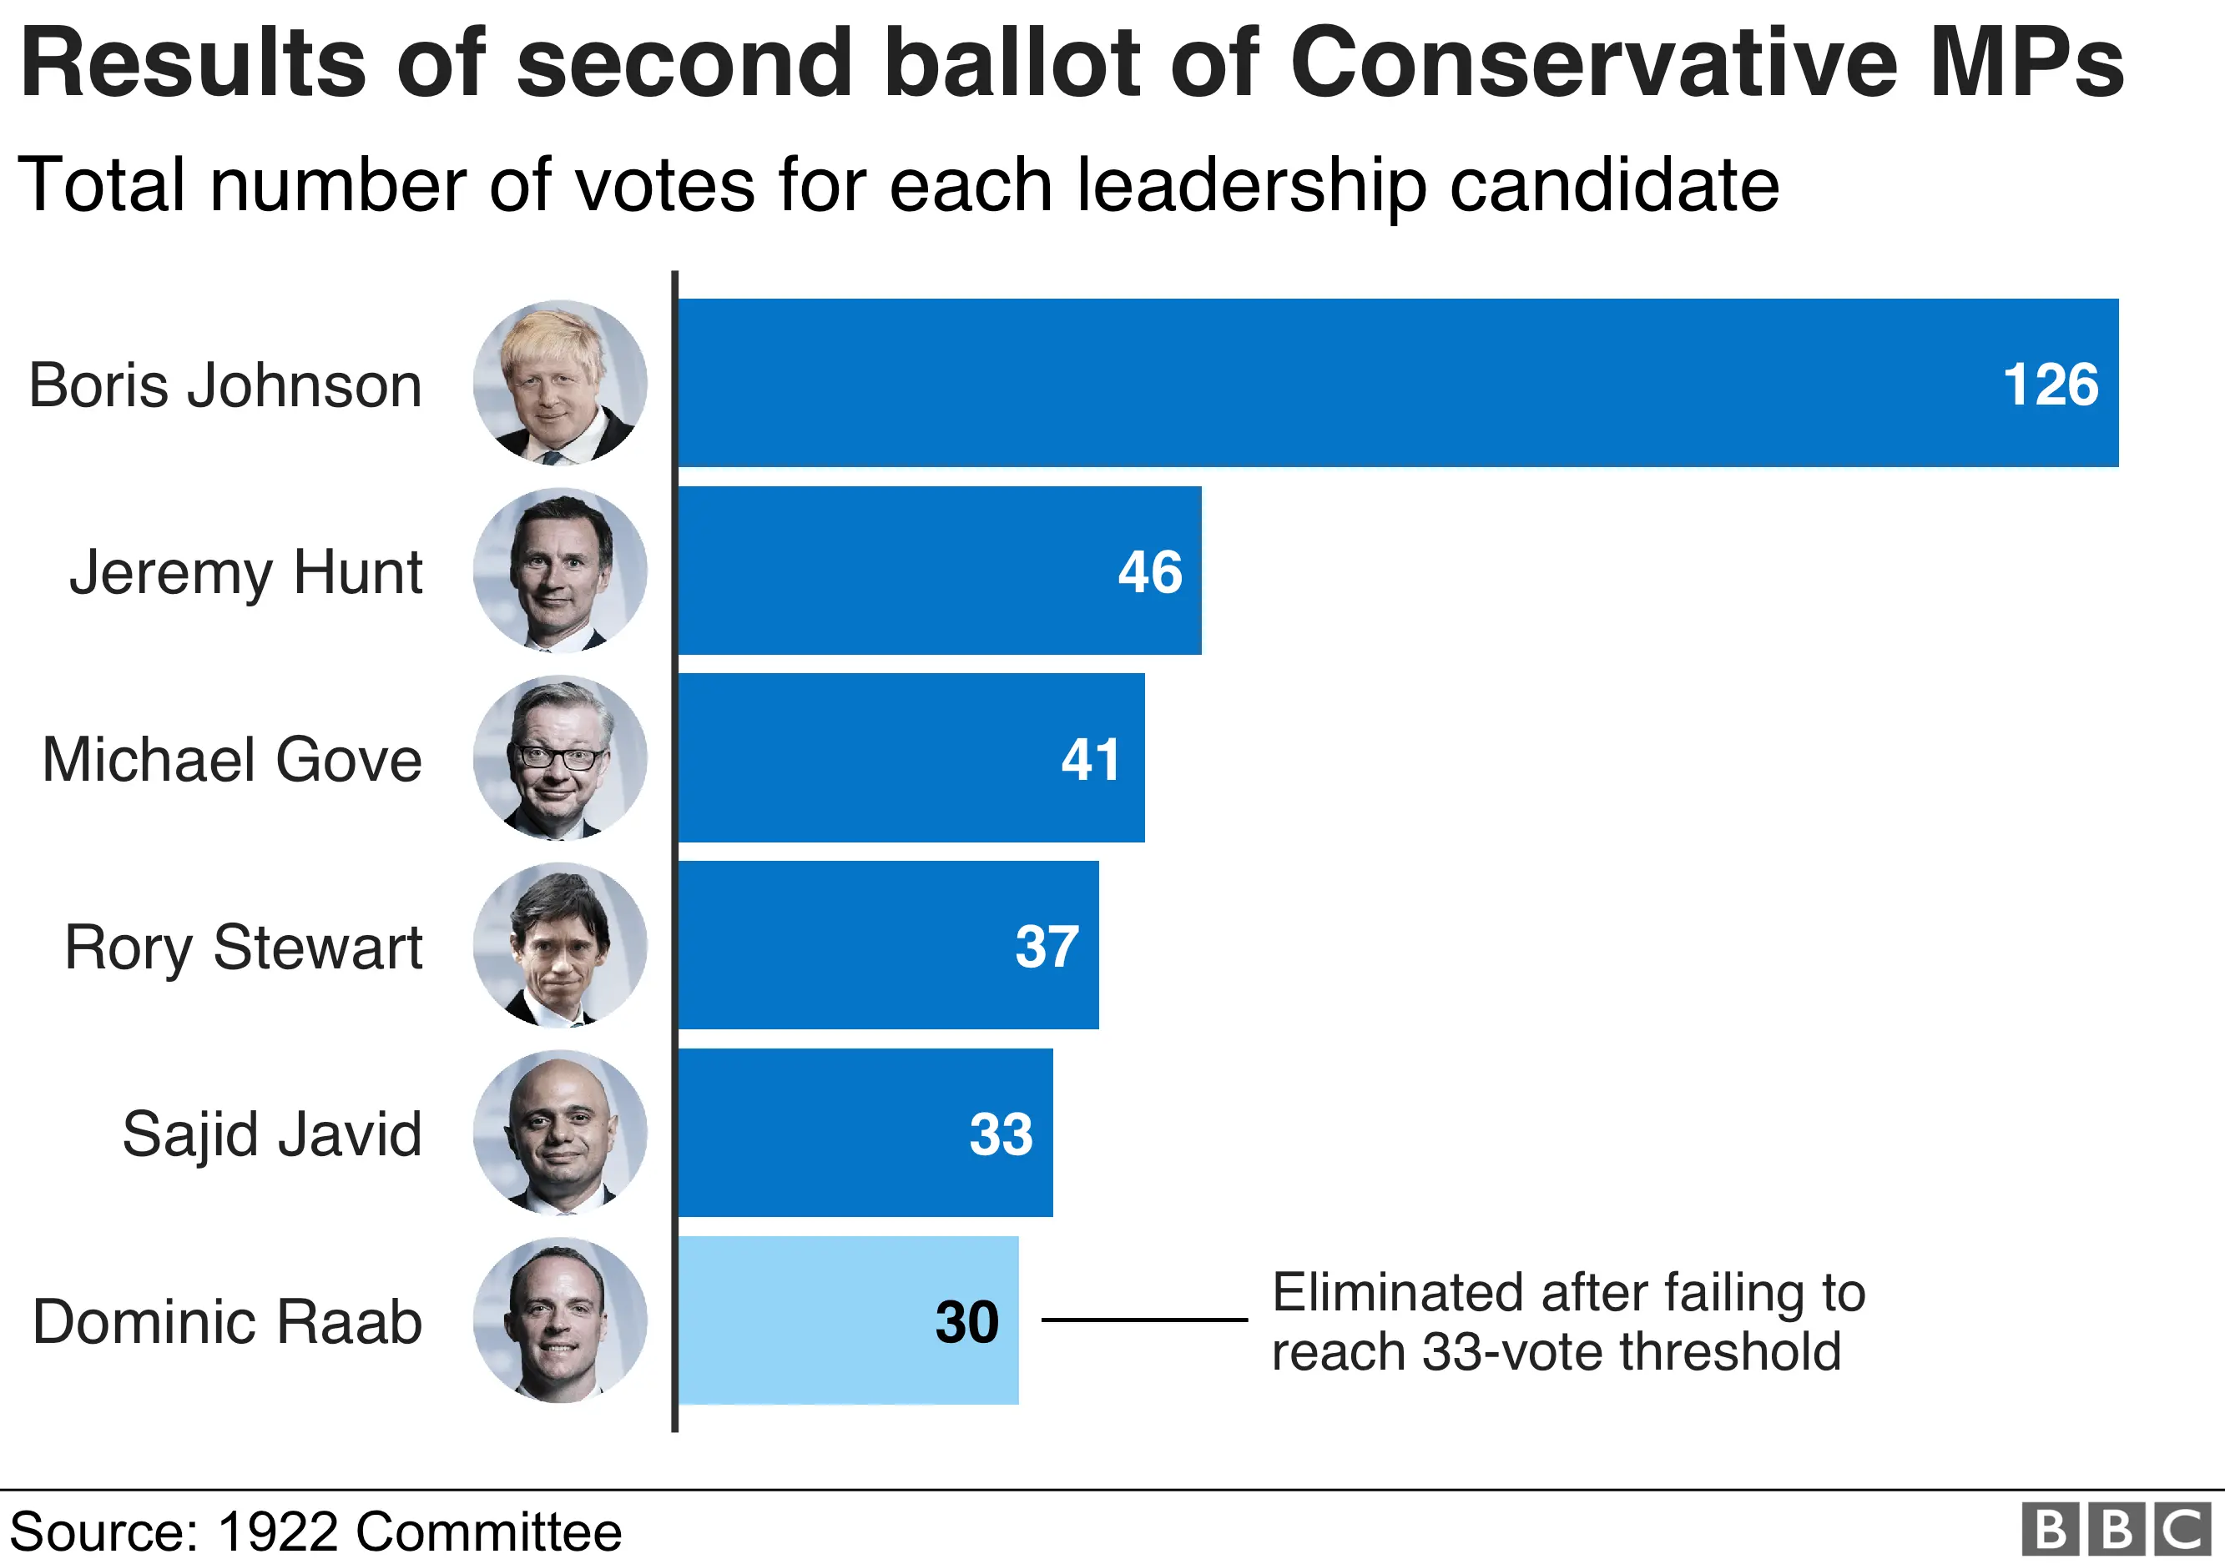Click the Rory Stewart name label
The image size is (2225, 1564).
[243, 947]
